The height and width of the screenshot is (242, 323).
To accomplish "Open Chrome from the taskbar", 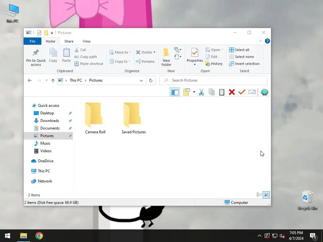I will [x=39, y=236].
